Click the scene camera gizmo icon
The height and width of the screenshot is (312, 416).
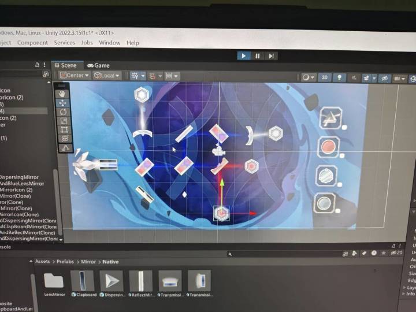coord(218,150)
